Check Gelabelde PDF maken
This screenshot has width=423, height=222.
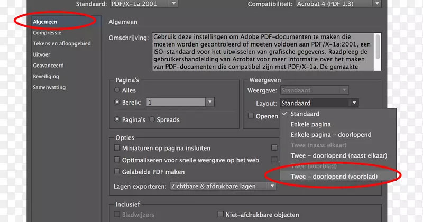[x=117, y=171]
